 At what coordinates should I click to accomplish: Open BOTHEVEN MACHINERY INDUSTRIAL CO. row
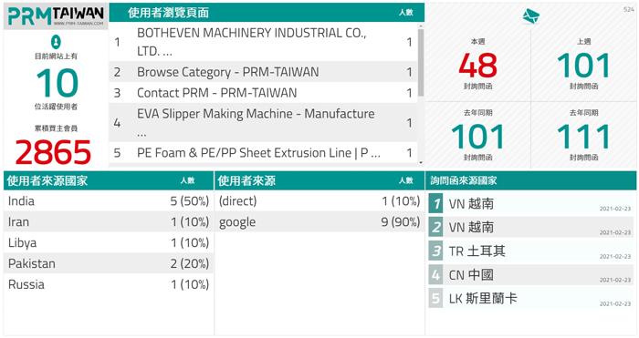click(263, 42)
